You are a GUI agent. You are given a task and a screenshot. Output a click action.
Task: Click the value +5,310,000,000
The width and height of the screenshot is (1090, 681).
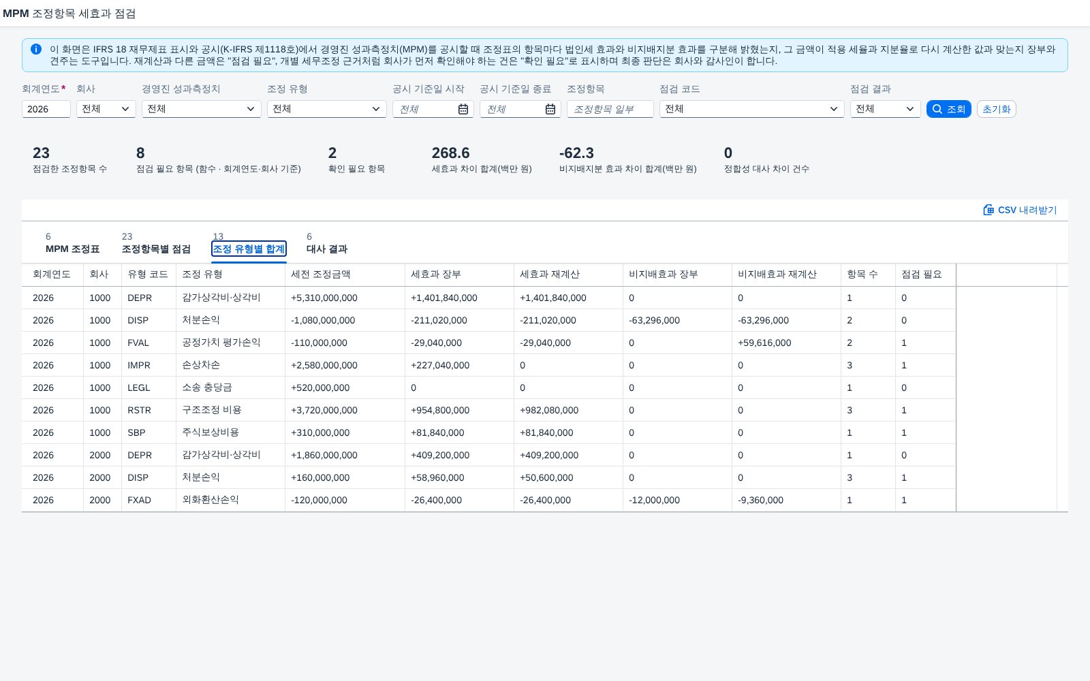(x=324, y=298)
